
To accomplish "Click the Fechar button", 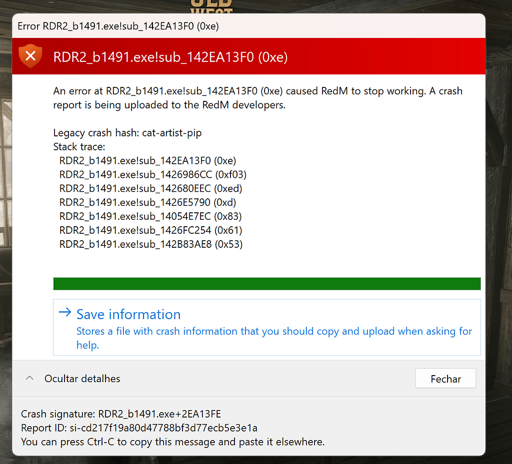I will [445, 378].
